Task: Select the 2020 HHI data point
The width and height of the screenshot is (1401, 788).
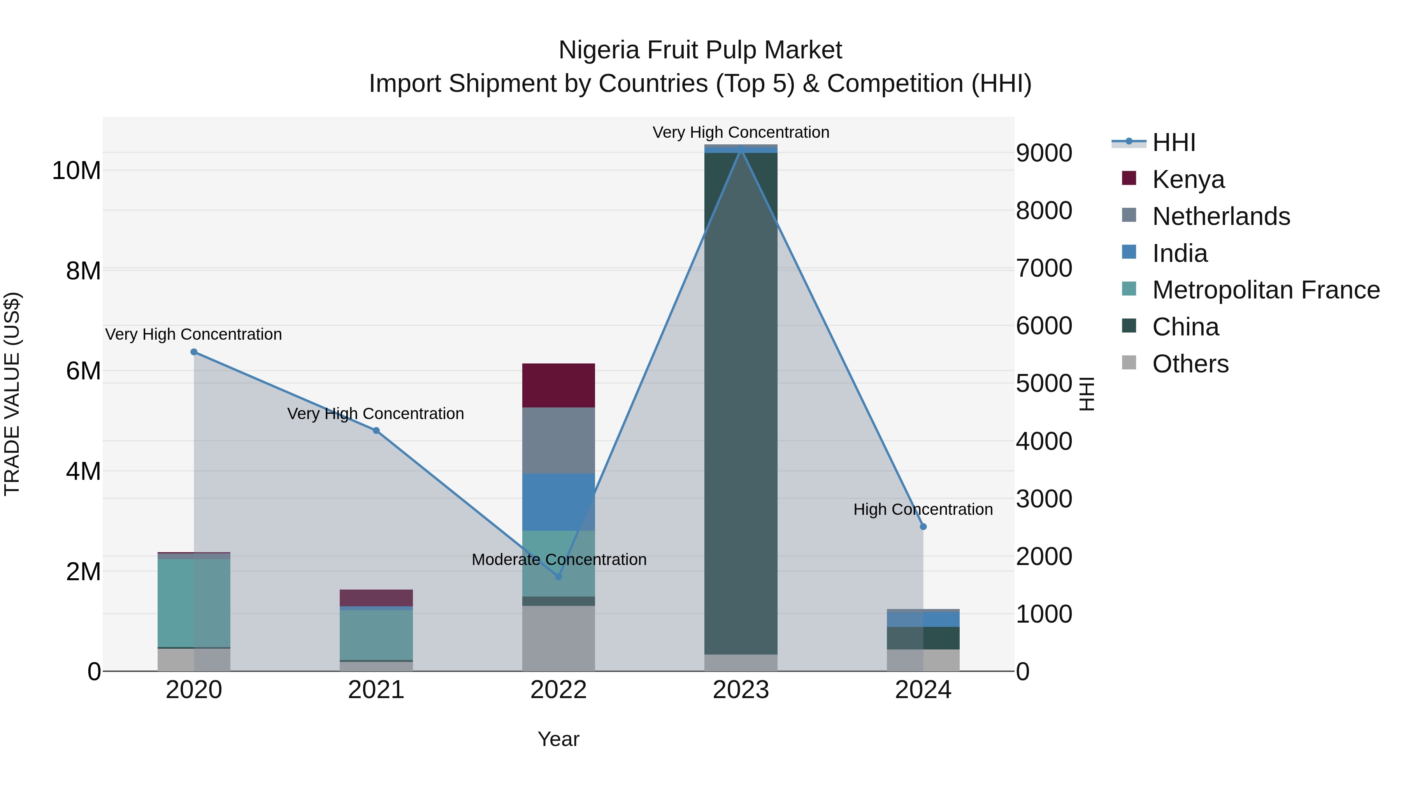Action: tap(194, 352)
